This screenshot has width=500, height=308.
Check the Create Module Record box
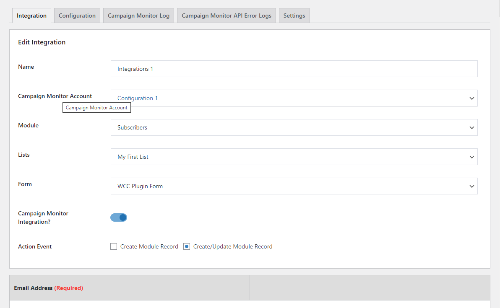[x=114, y=246]
